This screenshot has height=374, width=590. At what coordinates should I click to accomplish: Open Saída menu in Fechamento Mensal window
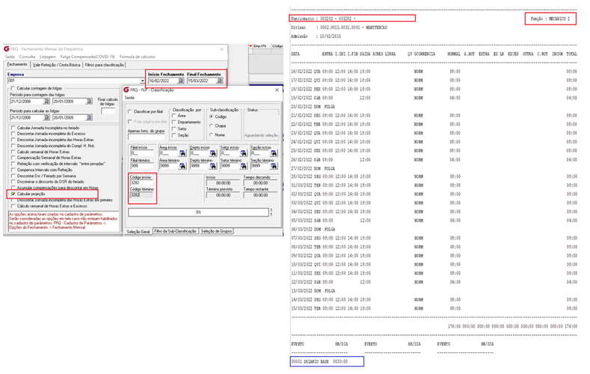pos(10,57)
